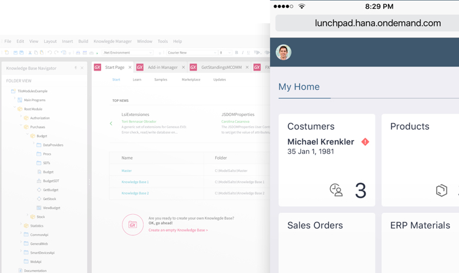Toggle Underline formatting in toolbar
The width and height of the screenshot is (459, 273).
248,53
